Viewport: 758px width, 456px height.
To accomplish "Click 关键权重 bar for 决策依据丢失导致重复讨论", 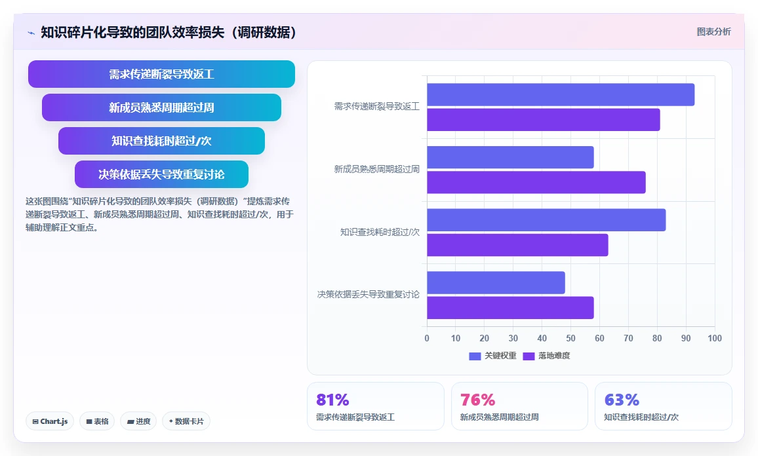I will pos(496,282).
